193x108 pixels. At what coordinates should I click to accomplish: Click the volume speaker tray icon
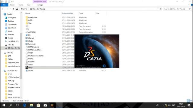click(169, 105)
